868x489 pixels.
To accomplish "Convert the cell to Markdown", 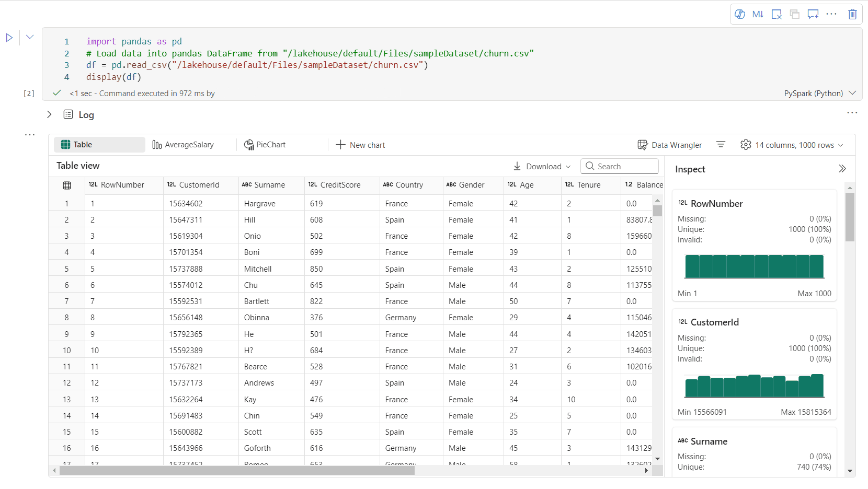I will [759, 14].
